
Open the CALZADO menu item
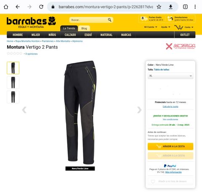tap(70, 35)
